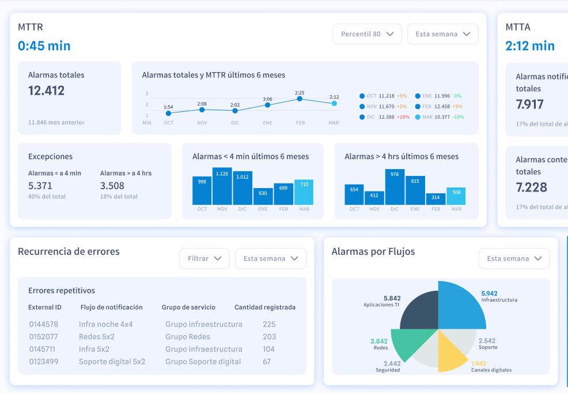Expand the Filtrar dropdown in Recurrencia de errores
This screenshot has height=394, width=568.
(x=205, y=258)
